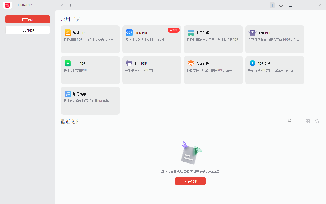Screen dimensions: 326x204
Task: Switch recent files to list view
Action: [x=299, y=121]
